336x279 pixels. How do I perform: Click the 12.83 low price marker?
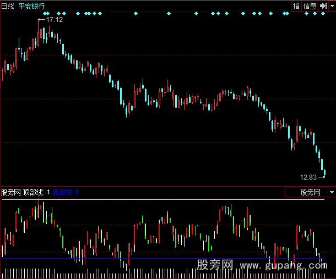click(308, 177)
